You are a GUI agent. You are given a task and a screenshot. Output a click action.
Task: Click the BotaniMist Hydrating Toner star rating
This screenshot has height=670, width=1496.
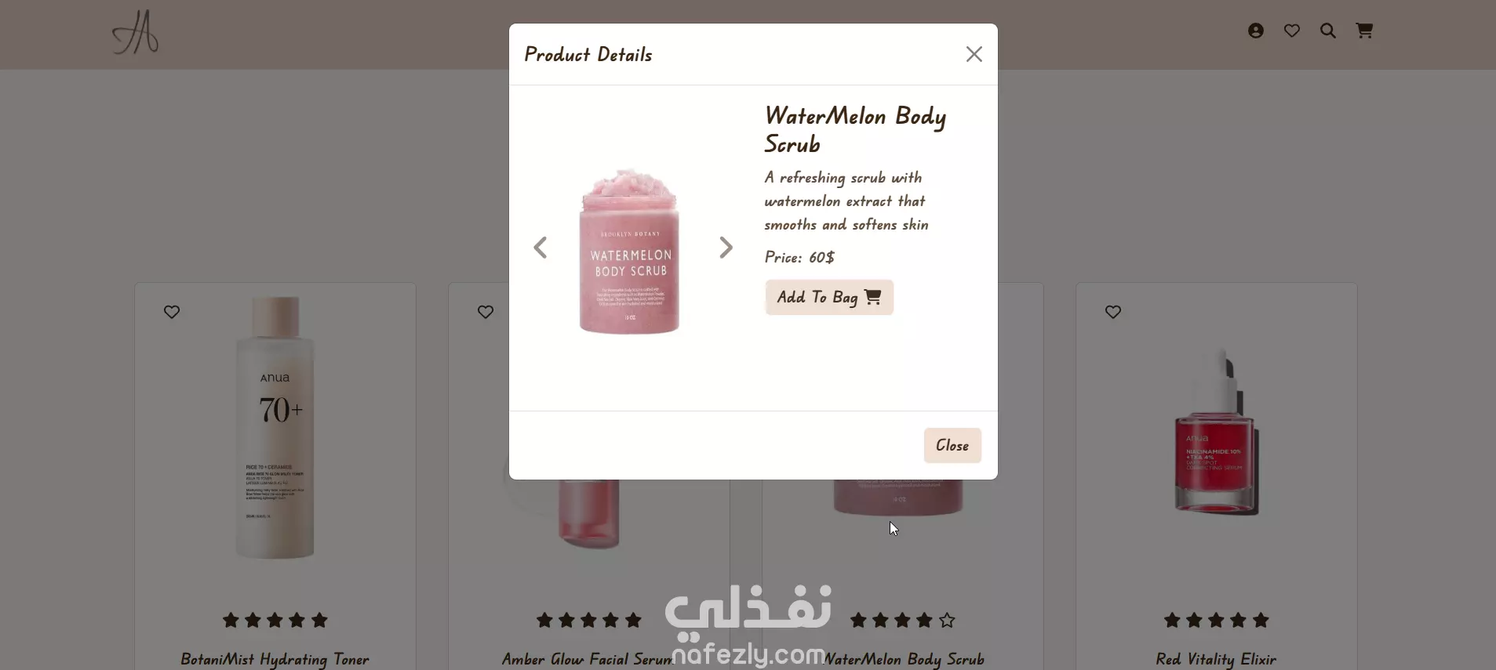coord(275,621)
